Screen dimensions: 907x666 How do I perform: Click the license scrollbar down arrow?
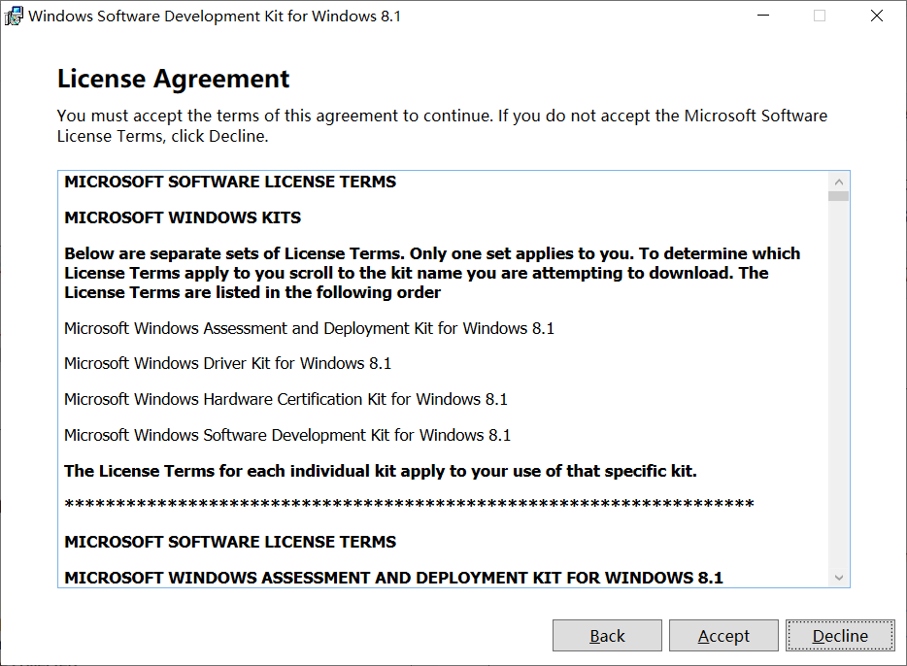pos(839,578)
